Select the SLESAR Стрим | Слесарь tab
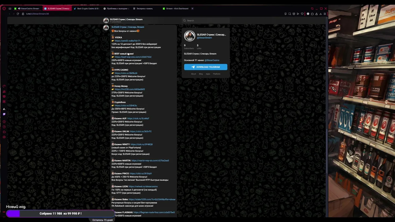This screenshot has width=395, height=222. point(57,9)
